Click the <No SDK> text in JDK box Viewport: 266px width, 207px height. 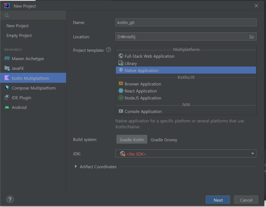pos(136,154)
